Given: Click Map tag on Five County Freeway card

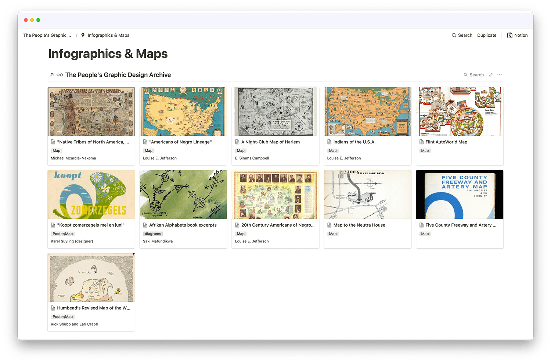Looking at the screenshot, I should (x=425, y=234).
